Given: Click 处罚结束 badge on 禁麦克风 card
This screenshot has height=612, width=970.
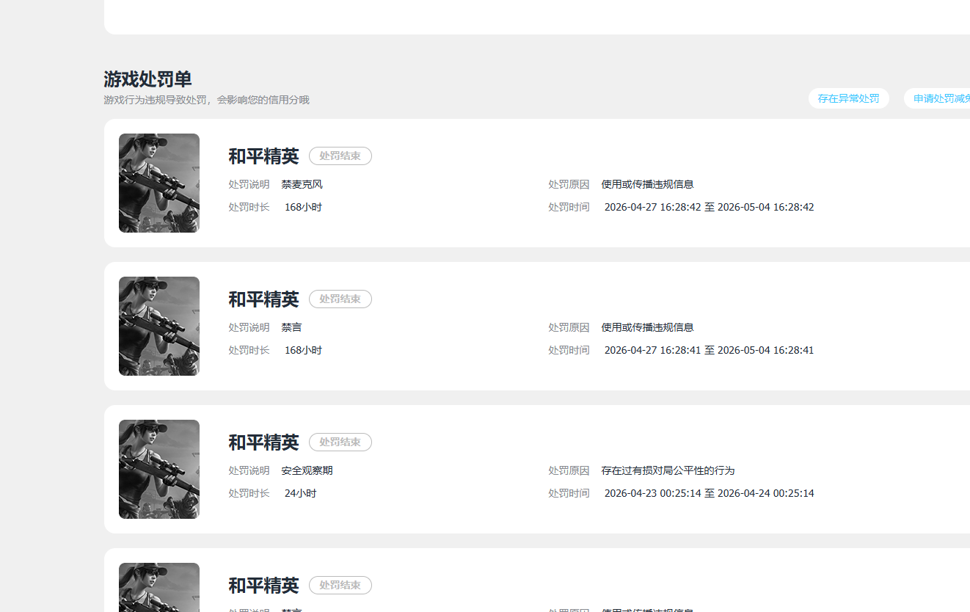Looking at the screenshot, I should [340, 156].
